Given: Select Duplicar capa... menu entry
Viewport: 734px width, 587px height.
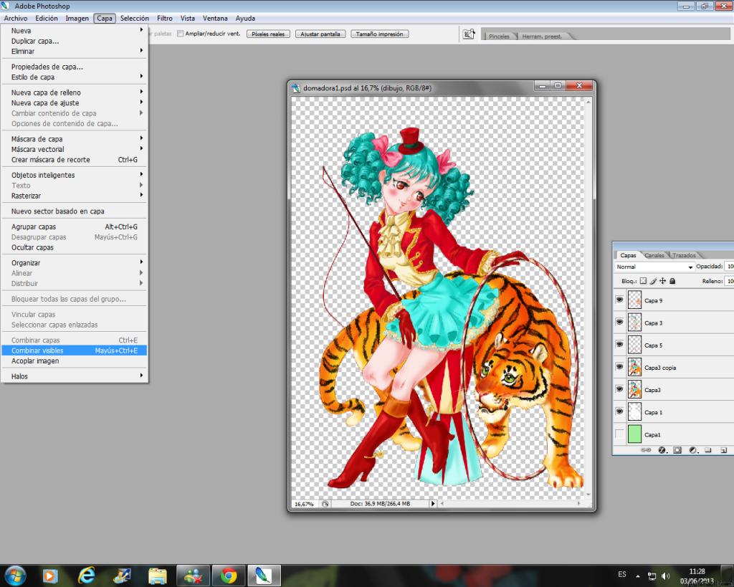Looking at the screenshot, I should [74, 41].
